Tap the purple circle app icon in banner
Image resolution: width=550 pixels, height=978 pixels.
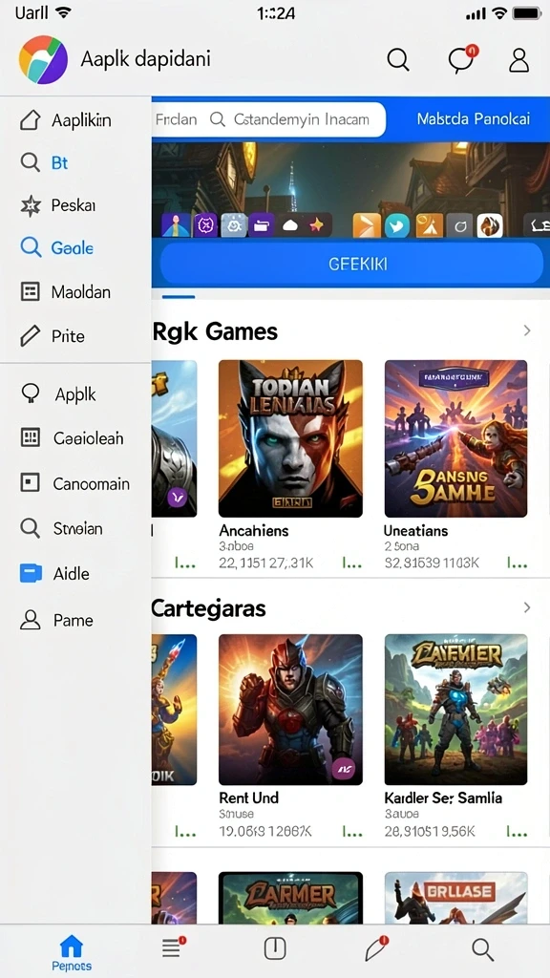[x=205, y=225]
